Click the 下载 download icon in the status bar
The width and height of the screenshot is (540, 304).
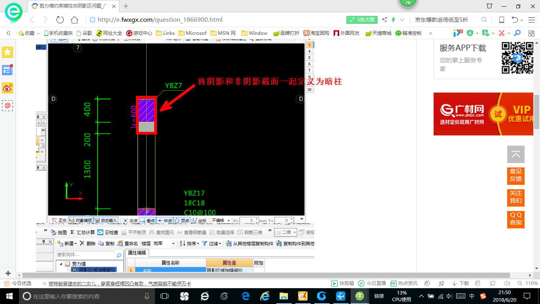click(x=461, y=283)
